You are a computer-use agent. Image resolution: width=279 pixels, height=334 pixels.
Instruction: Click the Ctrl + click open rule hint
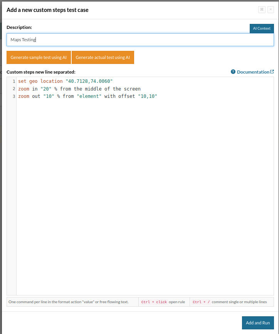coord(163,302)
